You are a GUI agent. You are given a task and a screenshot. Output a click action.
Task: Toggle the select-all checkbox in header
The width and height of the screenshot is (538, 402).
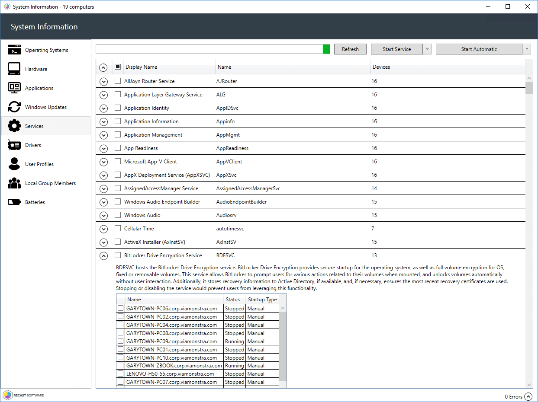118,67
